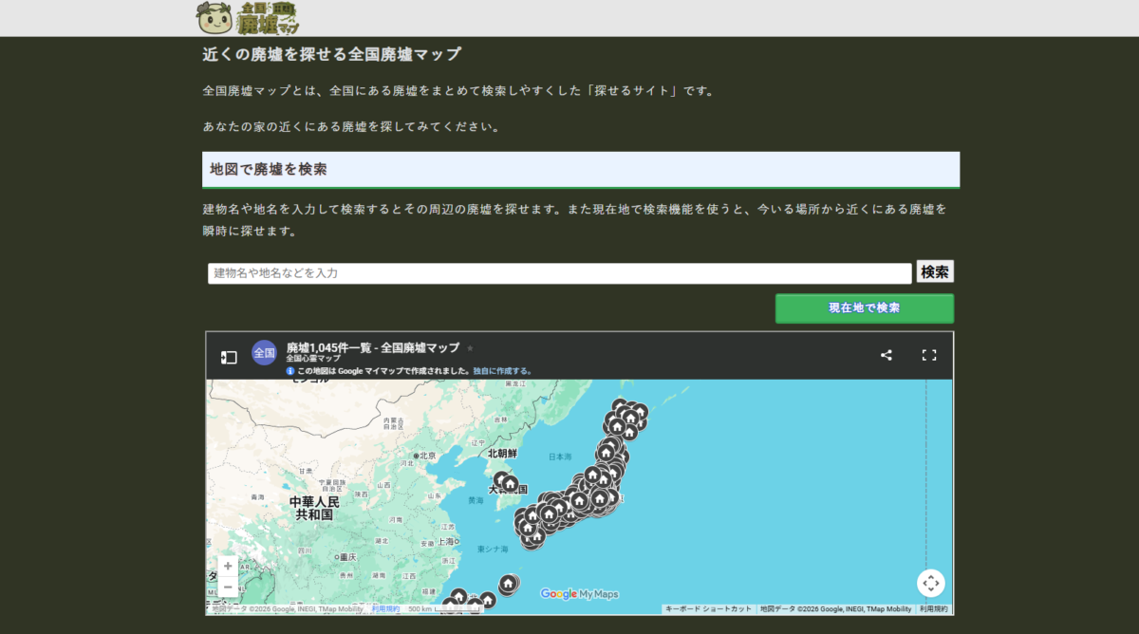1139x634 pixels.
Task: Select the house marker below 東シナ海 label
Action: tap(508, 583)
